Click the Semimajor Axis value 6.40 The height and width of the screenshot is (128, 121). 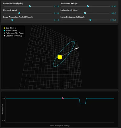[x=114, y=6]
